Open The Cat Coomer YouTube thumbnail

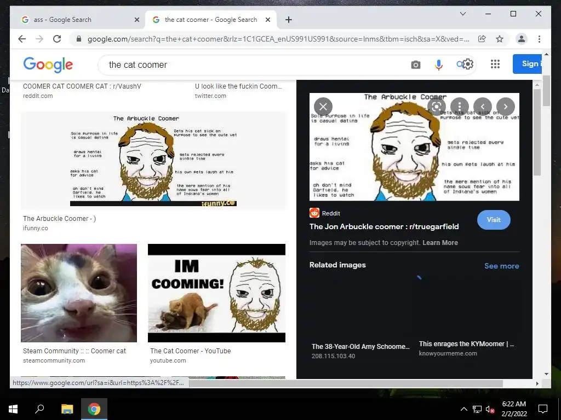coord(216,293)
